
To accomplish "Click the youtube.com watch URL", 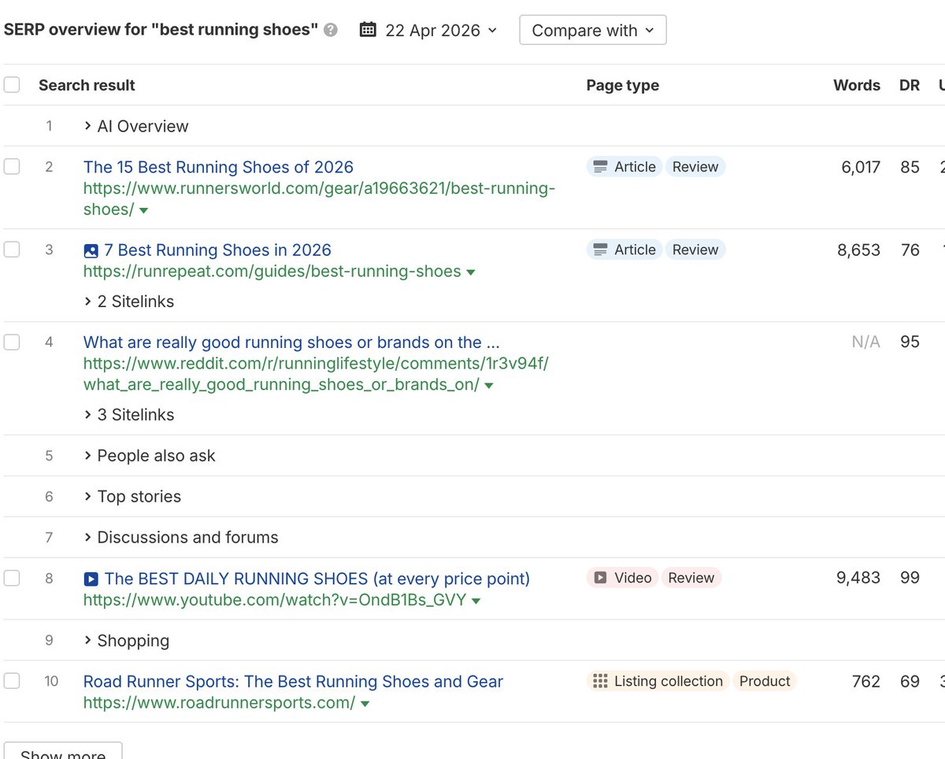I will 274,601.
